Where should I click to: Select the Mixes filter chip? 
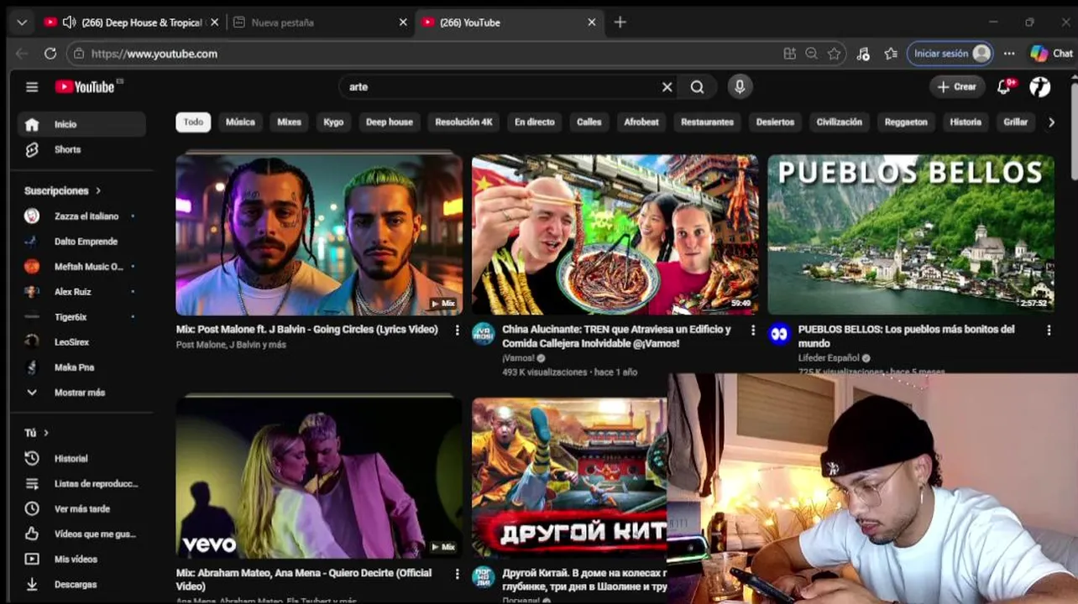289,122
